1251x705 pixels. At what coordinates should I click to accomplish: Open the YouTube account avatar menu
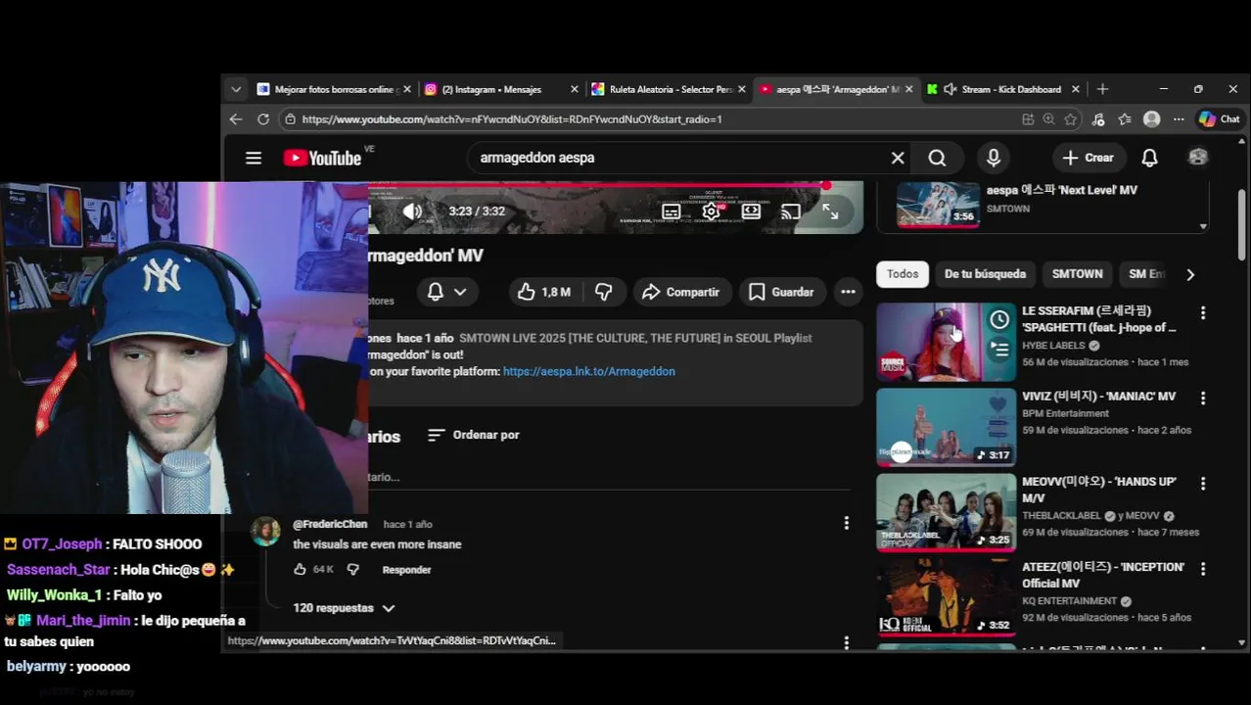(x=1198, y=158)
